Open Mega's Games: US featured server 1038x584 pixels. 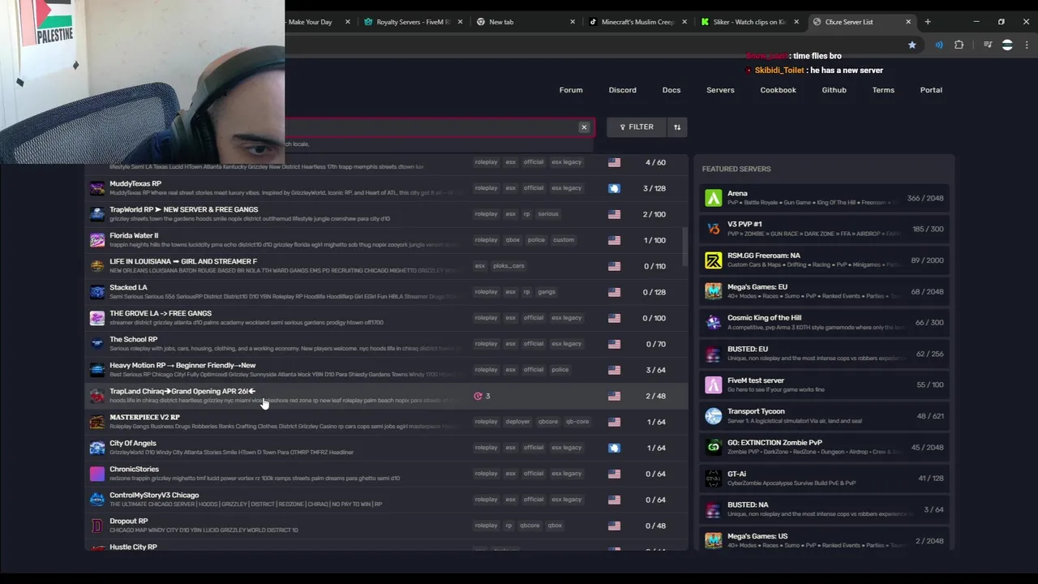[x=824, y=540]
